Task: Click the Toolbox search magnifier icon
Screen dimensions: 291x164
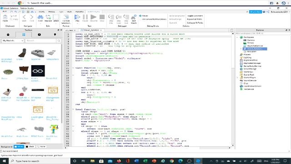Action: click(x=59, y=41)
